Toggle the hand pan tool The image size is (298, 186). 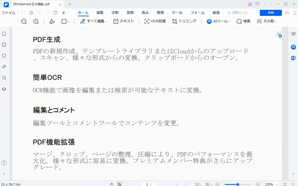(x=111, y=184)
